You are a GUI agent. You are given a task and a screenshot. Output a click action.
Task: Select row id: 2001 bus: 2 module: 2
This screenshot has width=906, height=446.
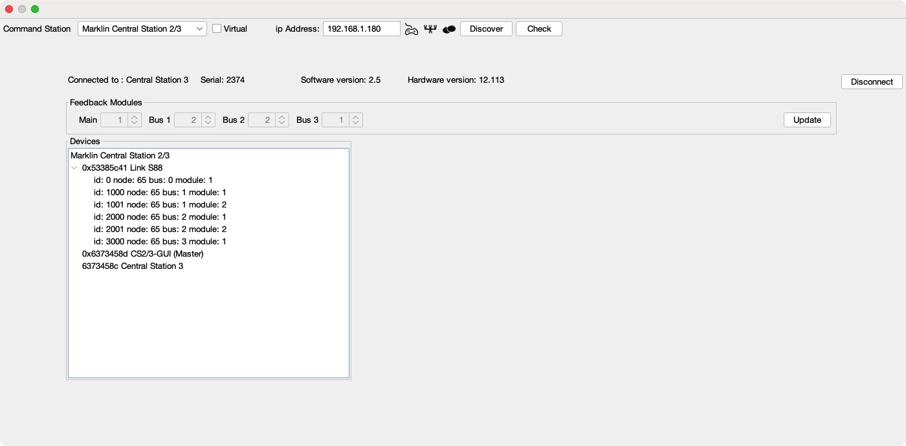(160, 229)
